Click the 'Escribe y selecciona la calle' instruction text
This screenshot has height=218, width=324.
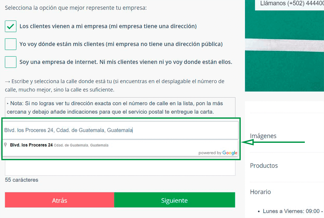click(x=115, y=86)
